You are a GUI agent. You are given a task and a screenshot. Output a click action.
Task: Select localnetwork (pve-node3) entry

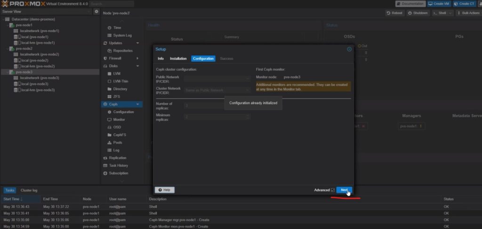(40, 78)
